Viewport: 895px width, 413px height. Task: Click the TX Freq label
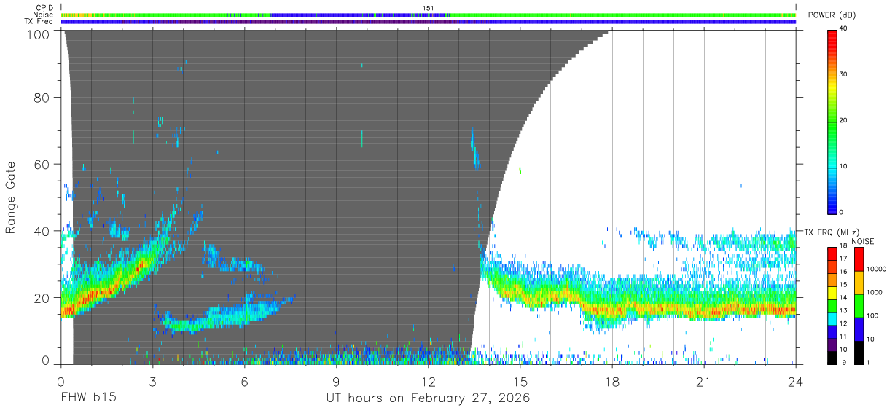(x=39, y=21)
